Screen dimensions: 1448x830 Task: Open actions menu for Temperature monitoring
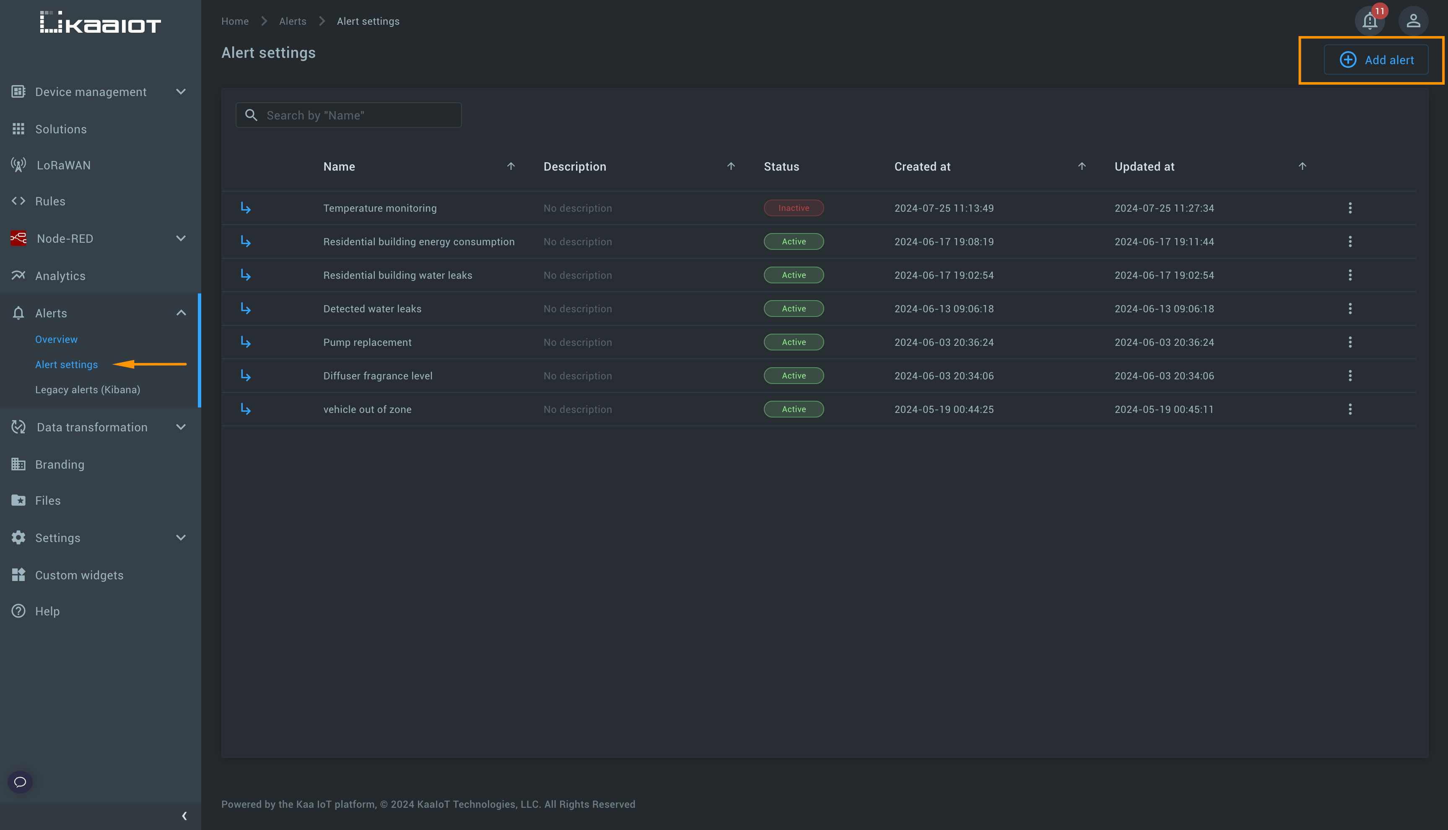coord(1349,208)
